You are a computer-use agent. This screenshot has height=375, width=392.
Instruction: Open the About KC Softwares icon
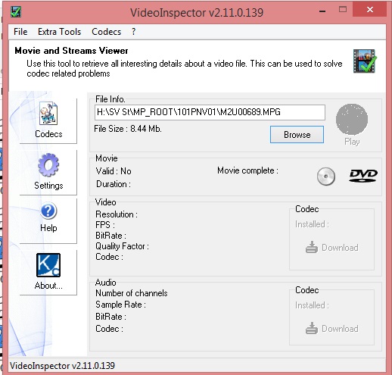click(48, 265)
